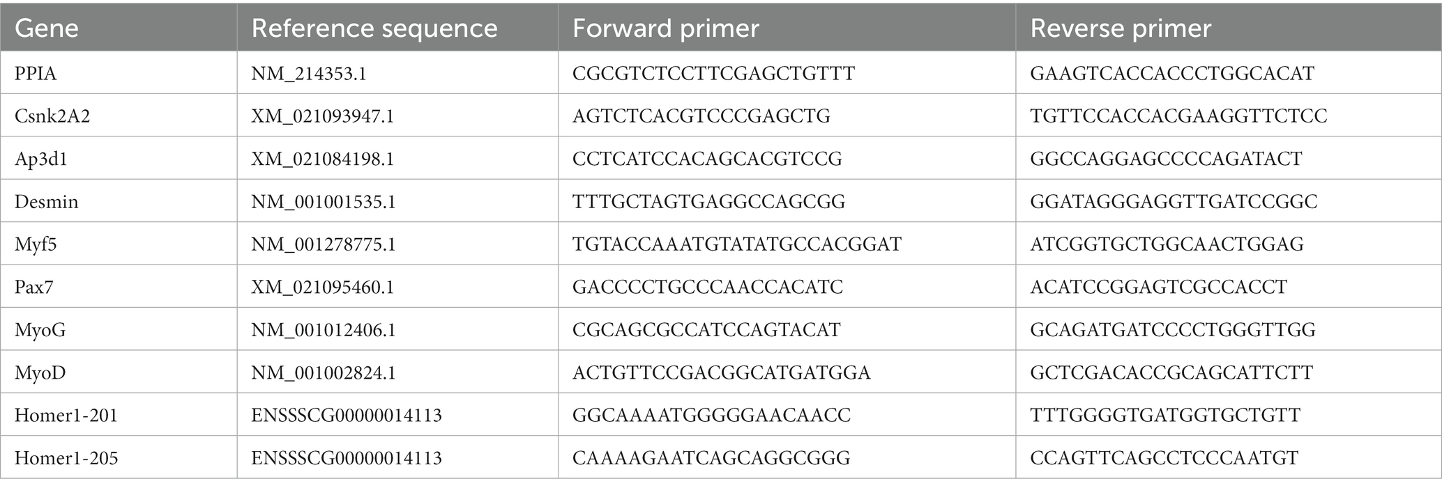This screenshot has height=488, width=1442.
Task: Select the PPIA gene cell
Action: [x=36, y=73]
